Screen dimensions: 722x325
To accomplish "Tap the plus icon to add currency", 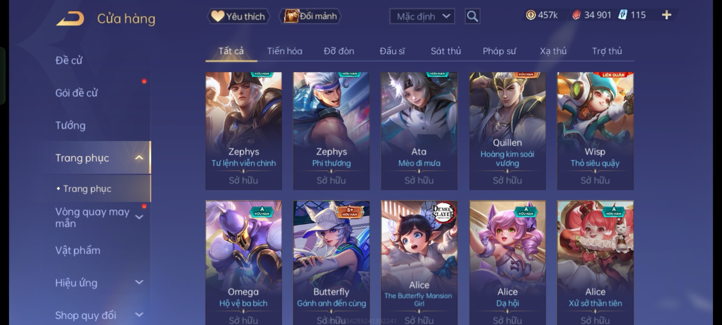I will 667,15.
